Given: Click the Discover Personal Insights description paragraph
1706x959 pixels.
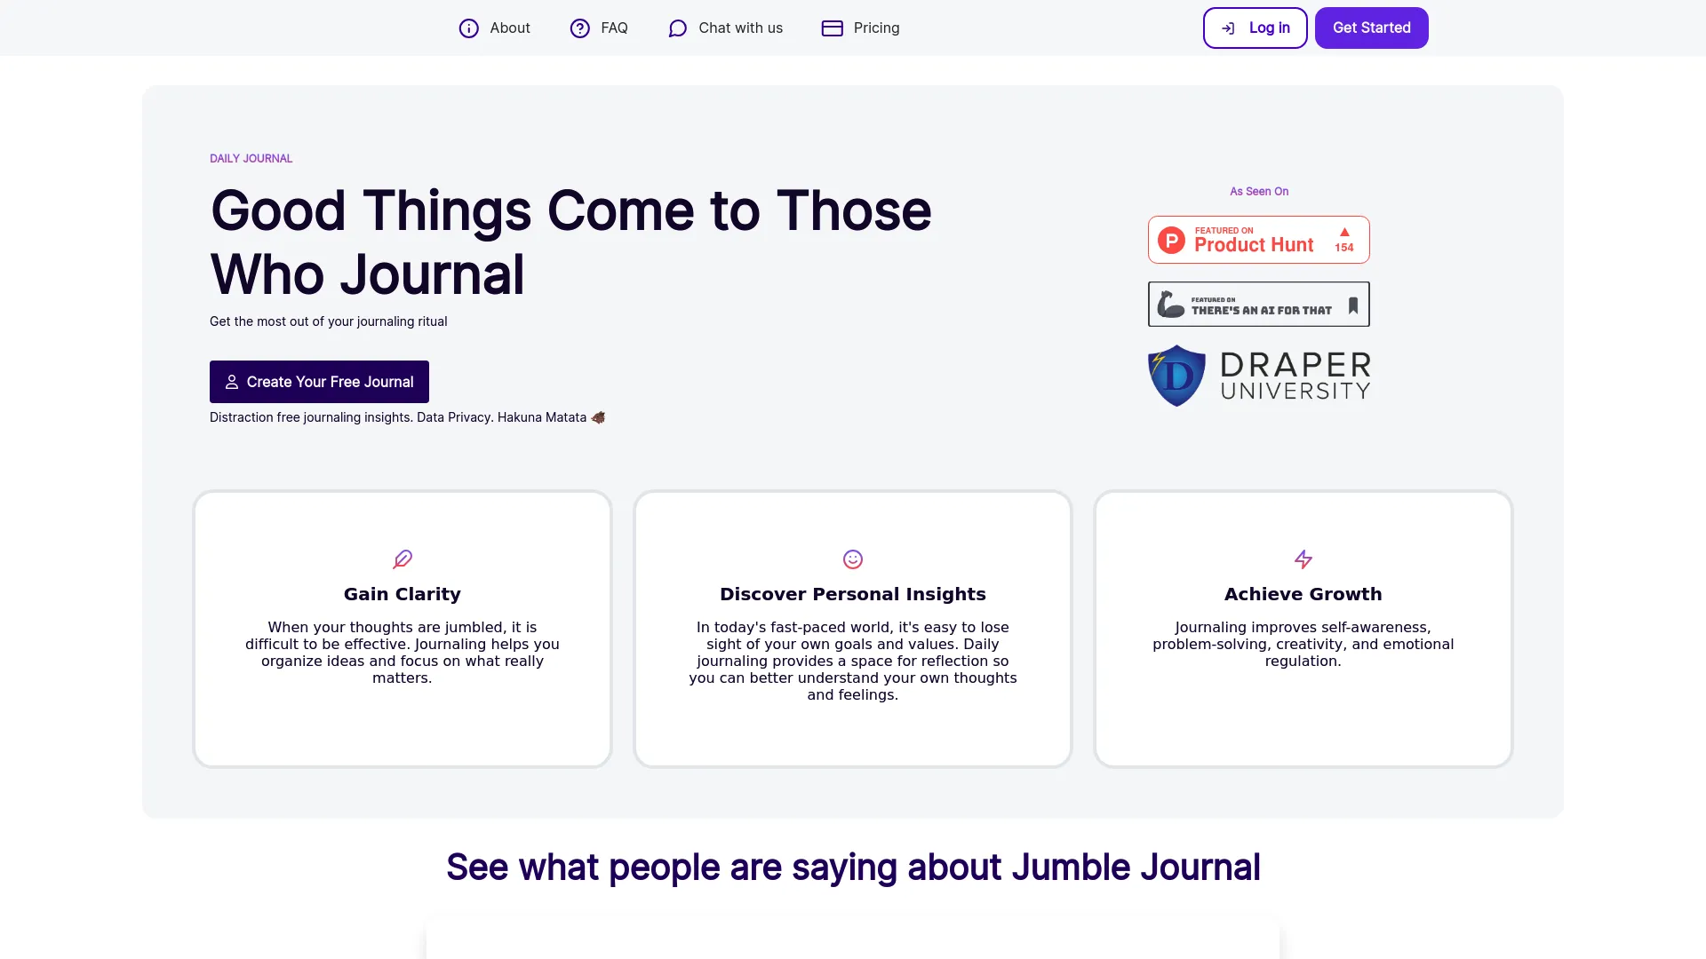Looking at the screenshot, I should coord(853,662).
